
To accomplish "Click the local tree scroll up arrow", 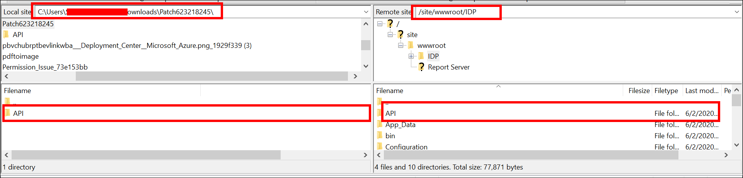I will [366, 24].
